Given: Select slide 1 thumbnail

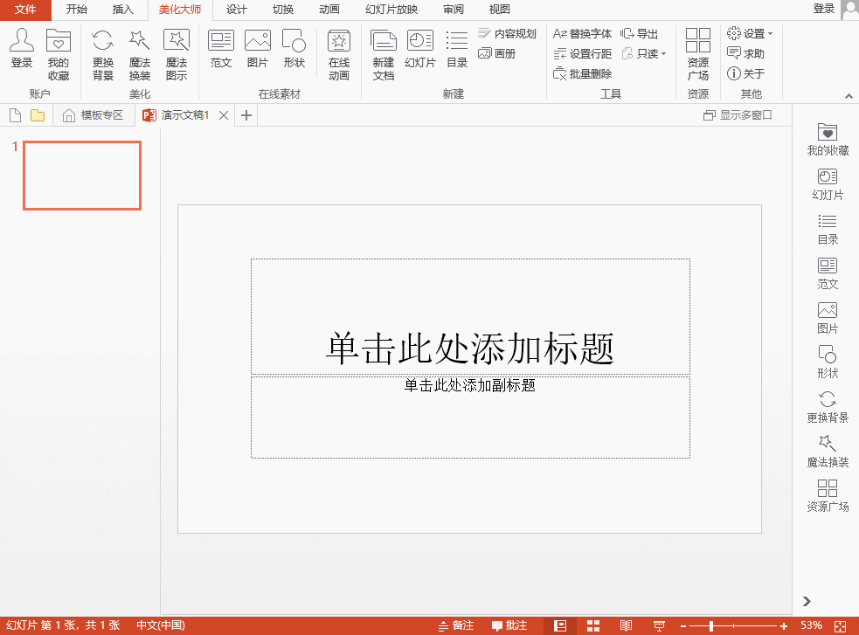Looking at the screenshot, I should (x=82, y=176).
